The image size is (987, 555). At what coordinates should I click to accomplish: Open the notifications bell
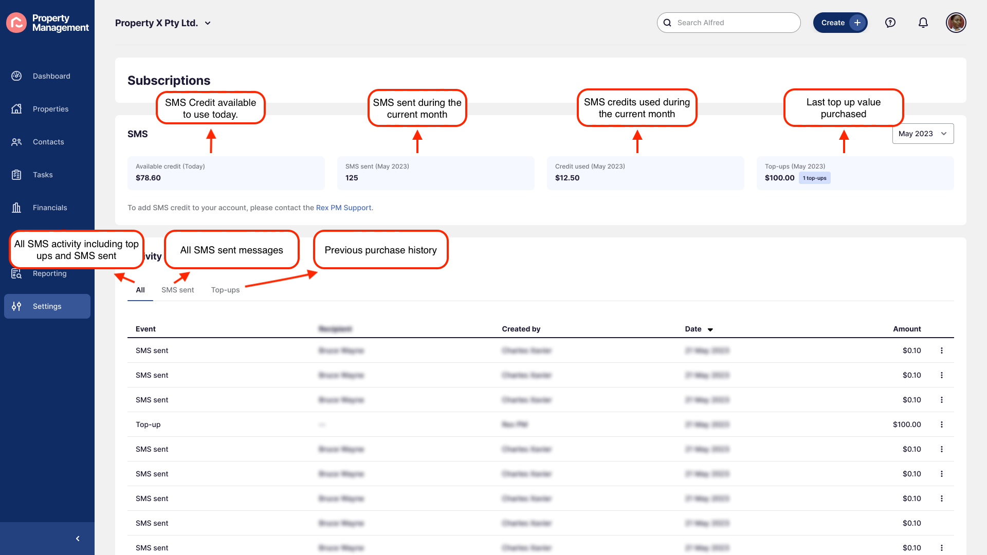pos(923,23)
